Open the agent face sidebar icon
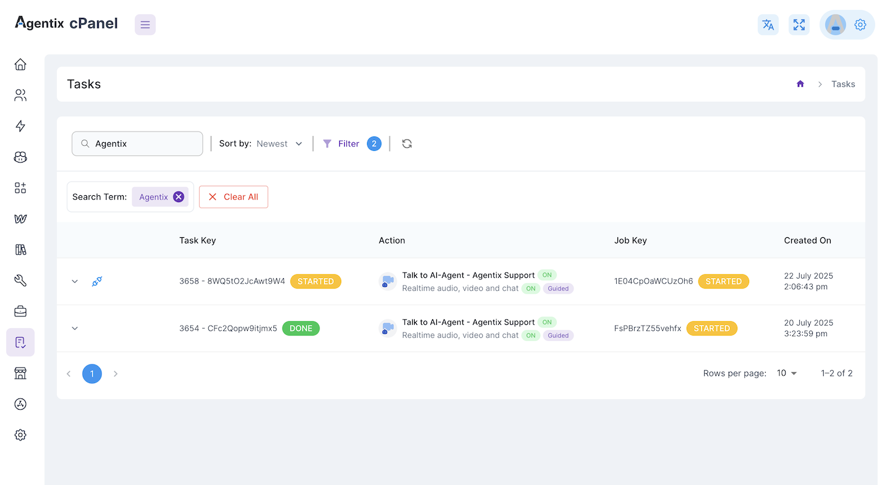The height and width of the screenshot is (485, 890). [x=20, y=157]
